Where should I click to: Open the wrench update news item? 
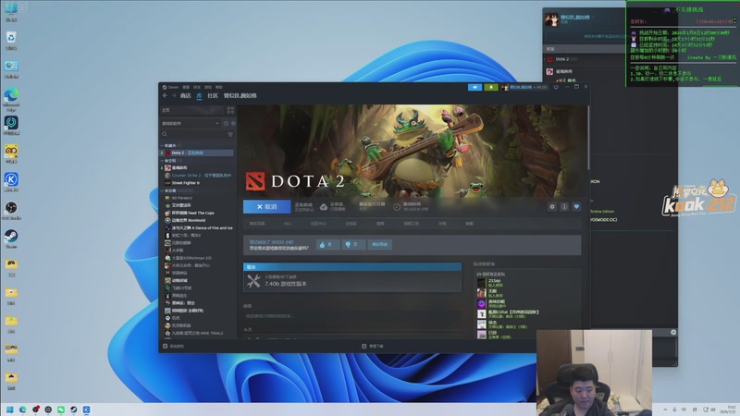(253, 281)
